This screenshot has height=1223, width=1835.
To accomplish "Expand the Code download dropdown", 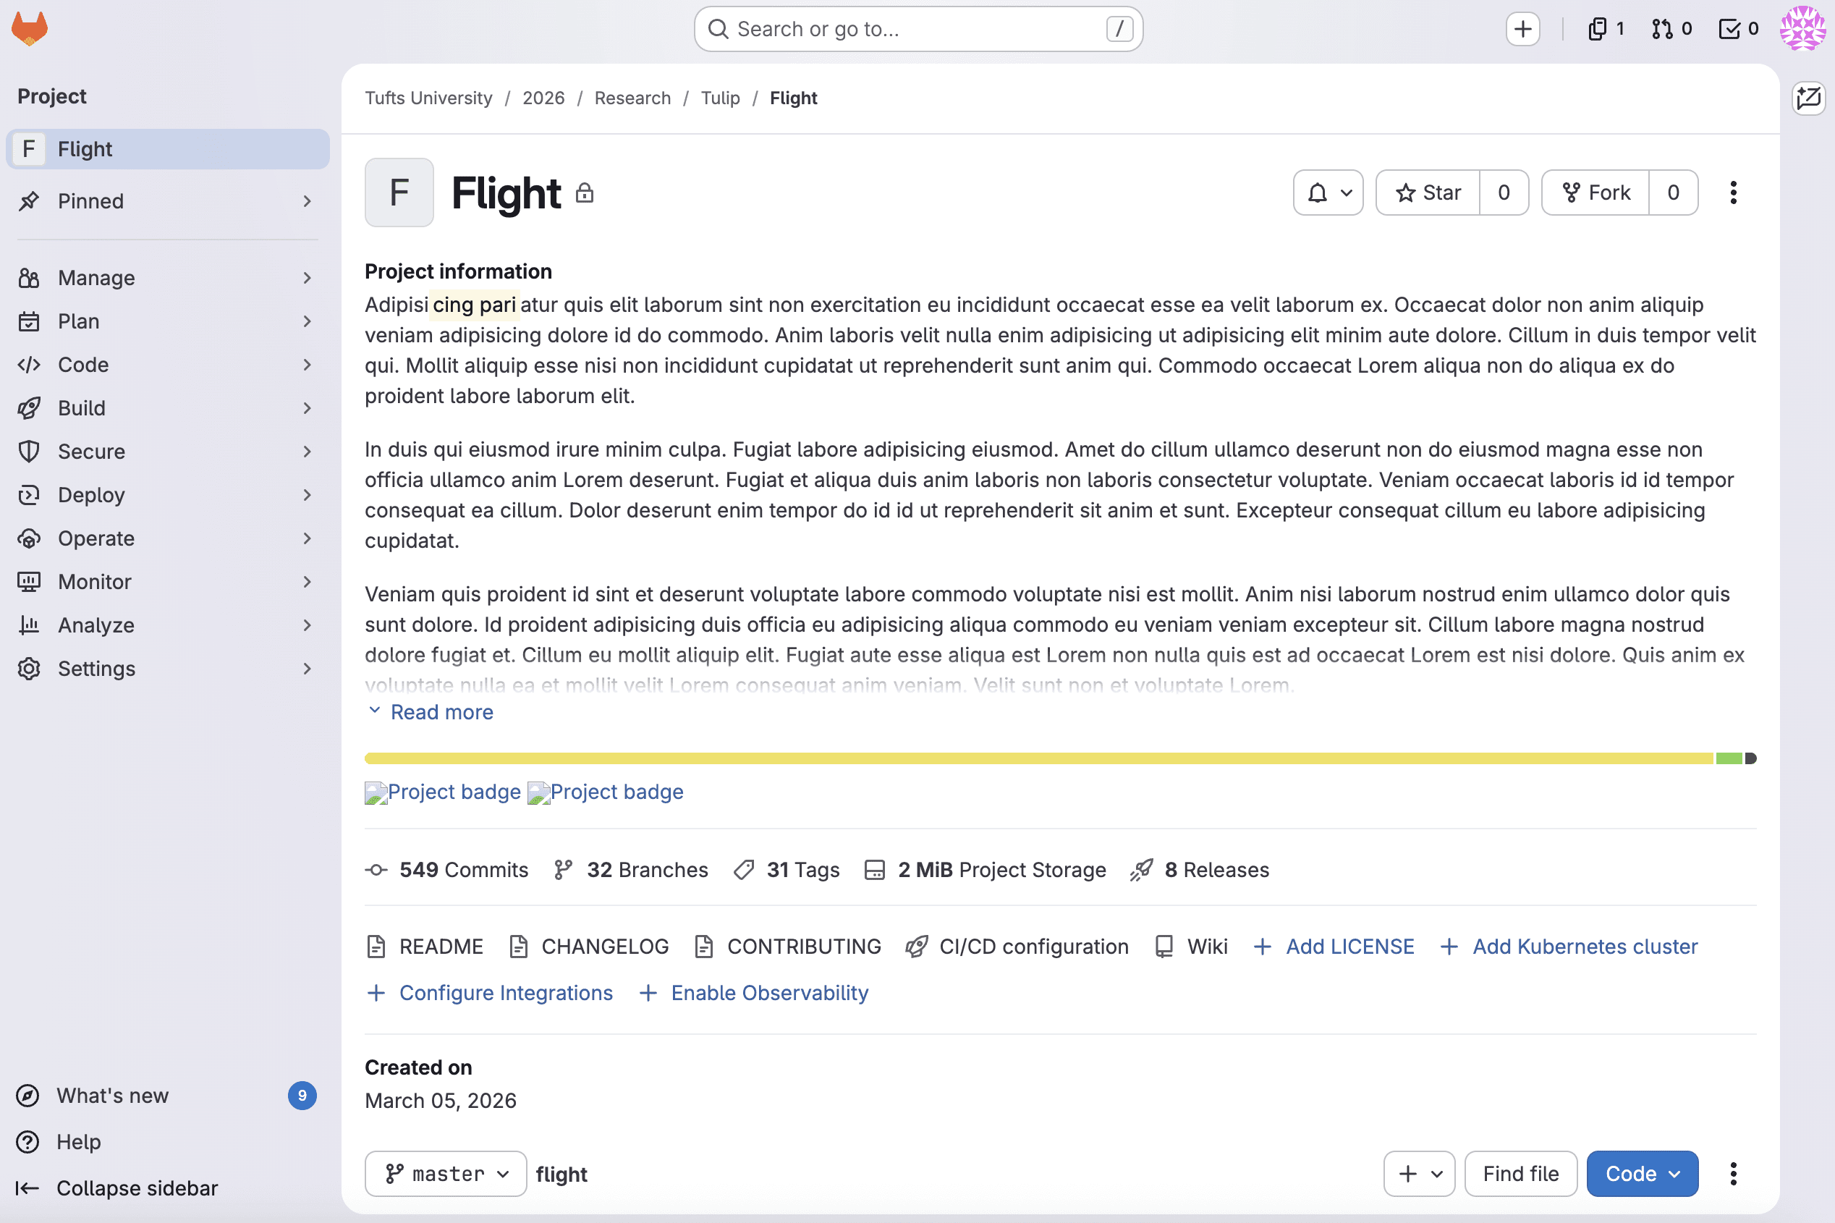I will (x=1642, y=1173).
